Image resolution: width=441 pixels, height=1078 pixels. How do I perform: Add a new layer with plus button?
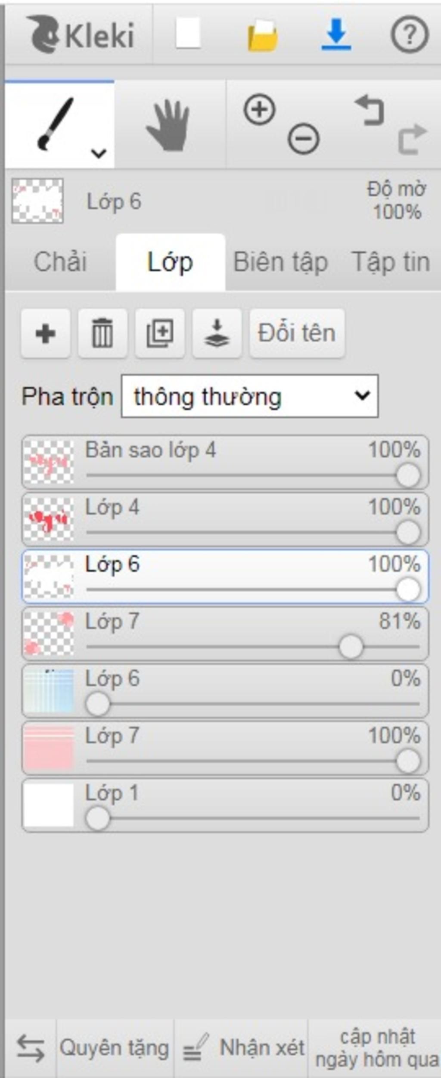point(46,333)
